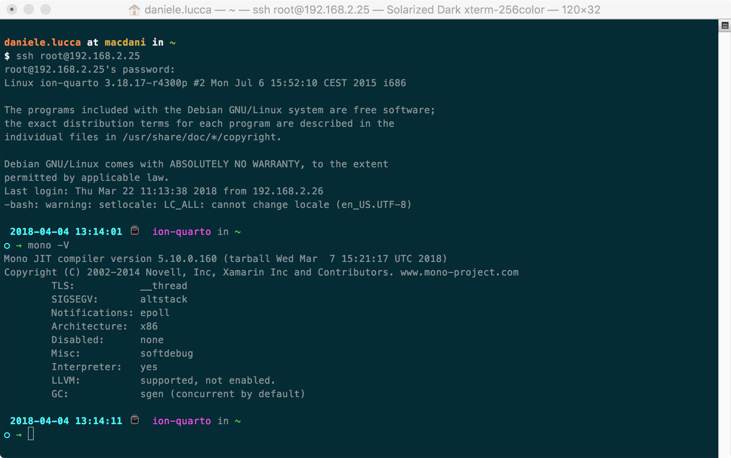Click the Linux ion-quarto kernel version line

pos(205,83)
